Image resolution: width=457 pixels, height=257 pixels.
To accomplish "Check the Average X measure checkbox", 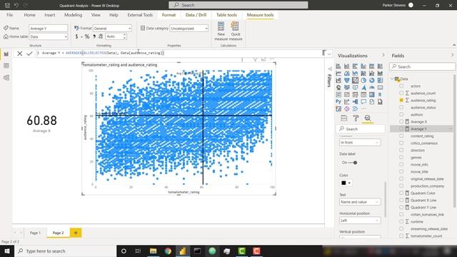I will [401, 121].
